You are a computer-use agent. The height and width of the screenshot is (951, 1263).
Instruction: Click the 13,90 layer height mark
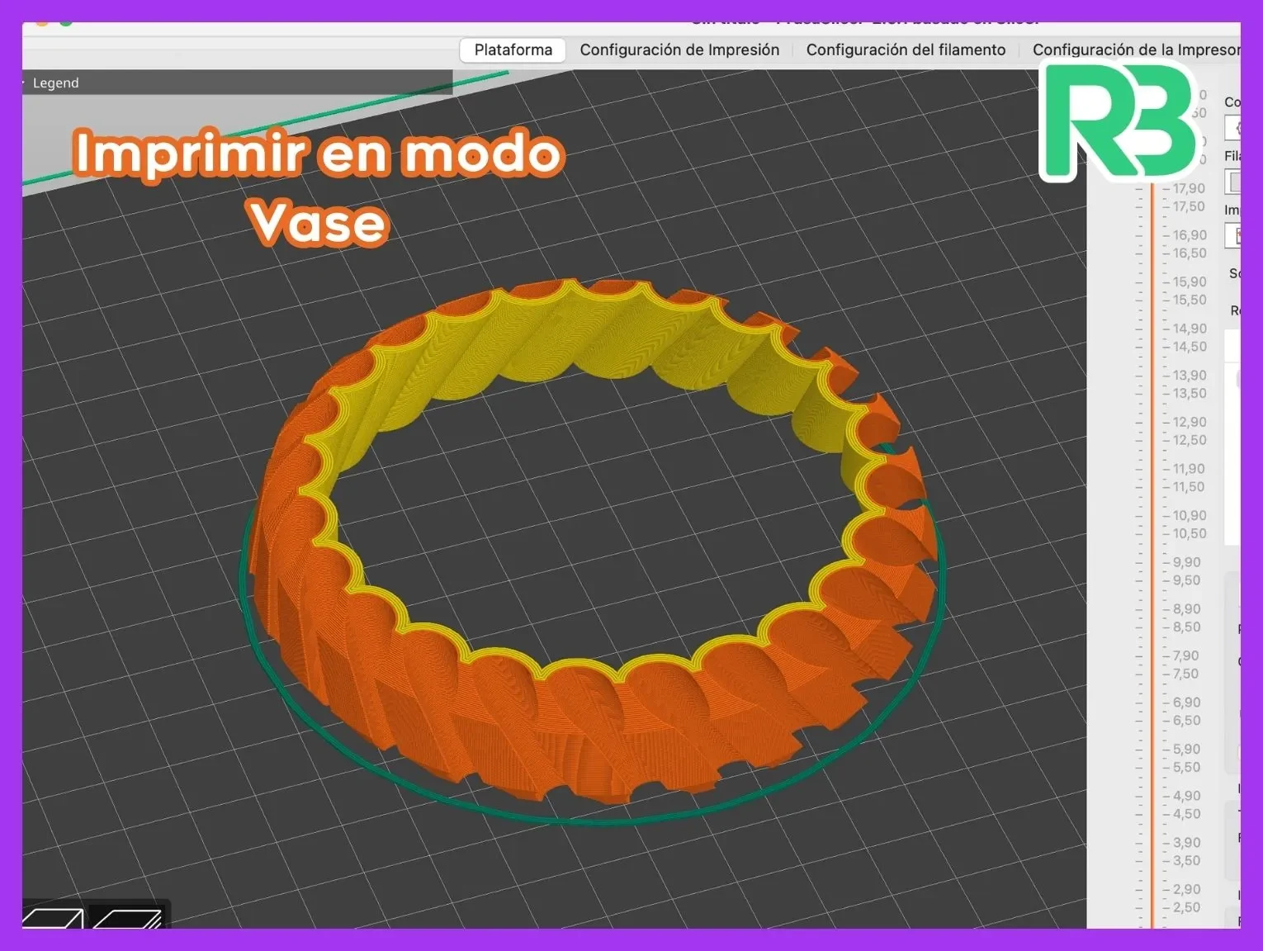click(x=1190, y=375)
